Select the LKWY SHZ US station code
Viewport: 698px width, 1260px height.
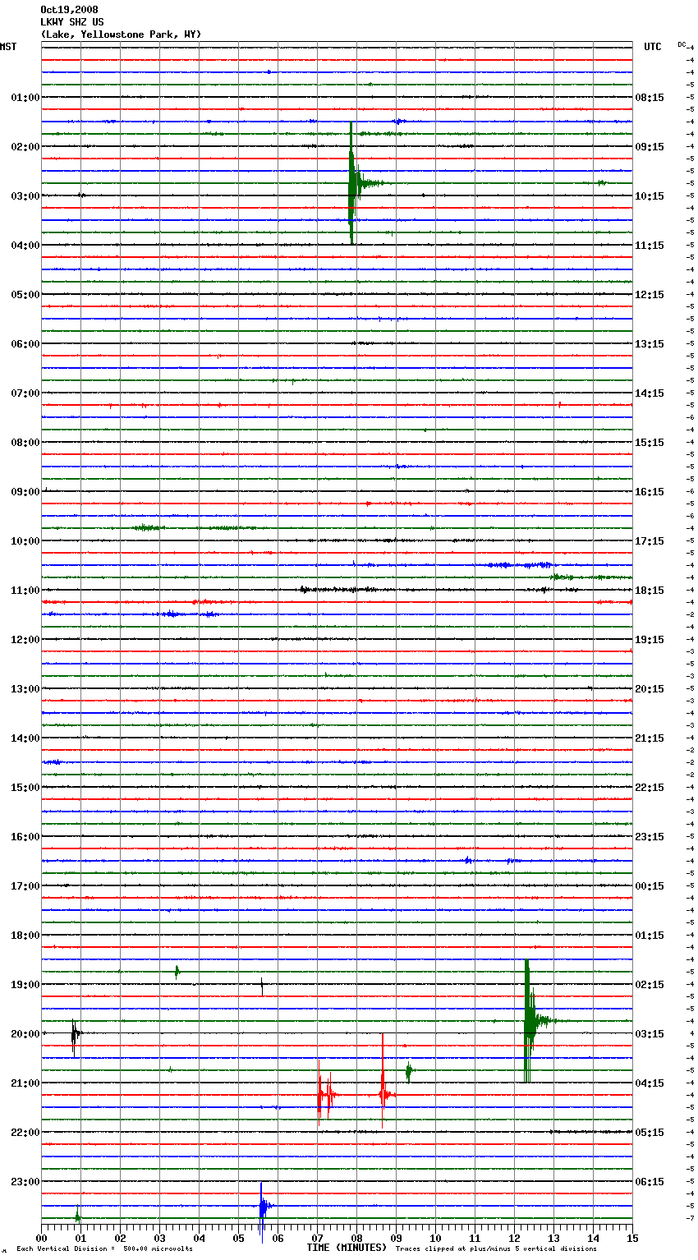(x=72, y=22)
